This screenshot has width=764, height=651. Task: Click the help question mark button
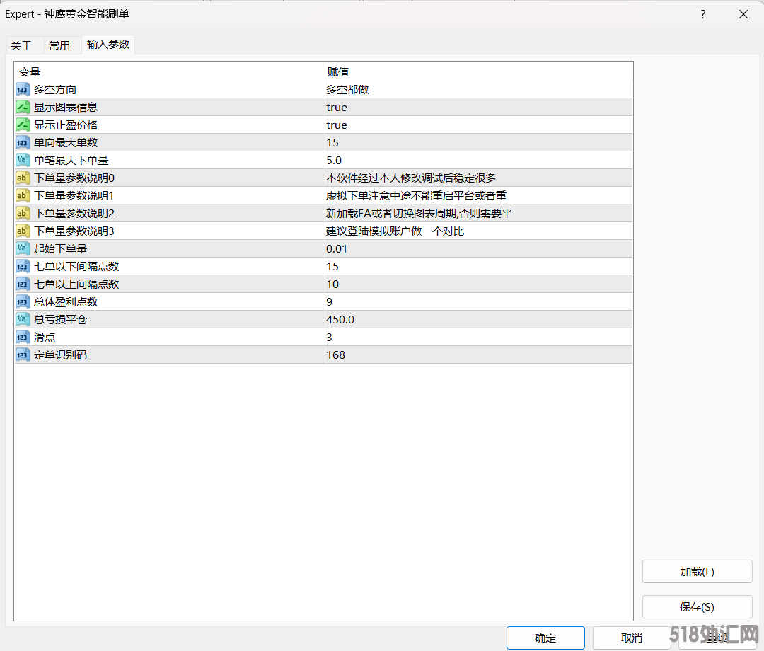[702, 14]
